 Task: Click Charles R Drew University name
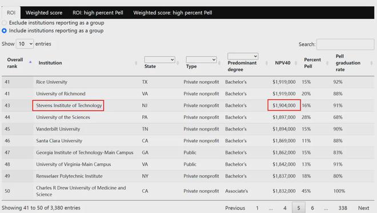[x=81, y=191]
